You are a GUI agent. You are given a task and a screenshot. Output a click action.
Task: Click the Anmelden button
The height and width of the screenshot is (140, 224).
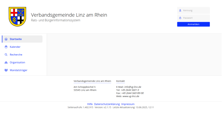coord(193,24)
